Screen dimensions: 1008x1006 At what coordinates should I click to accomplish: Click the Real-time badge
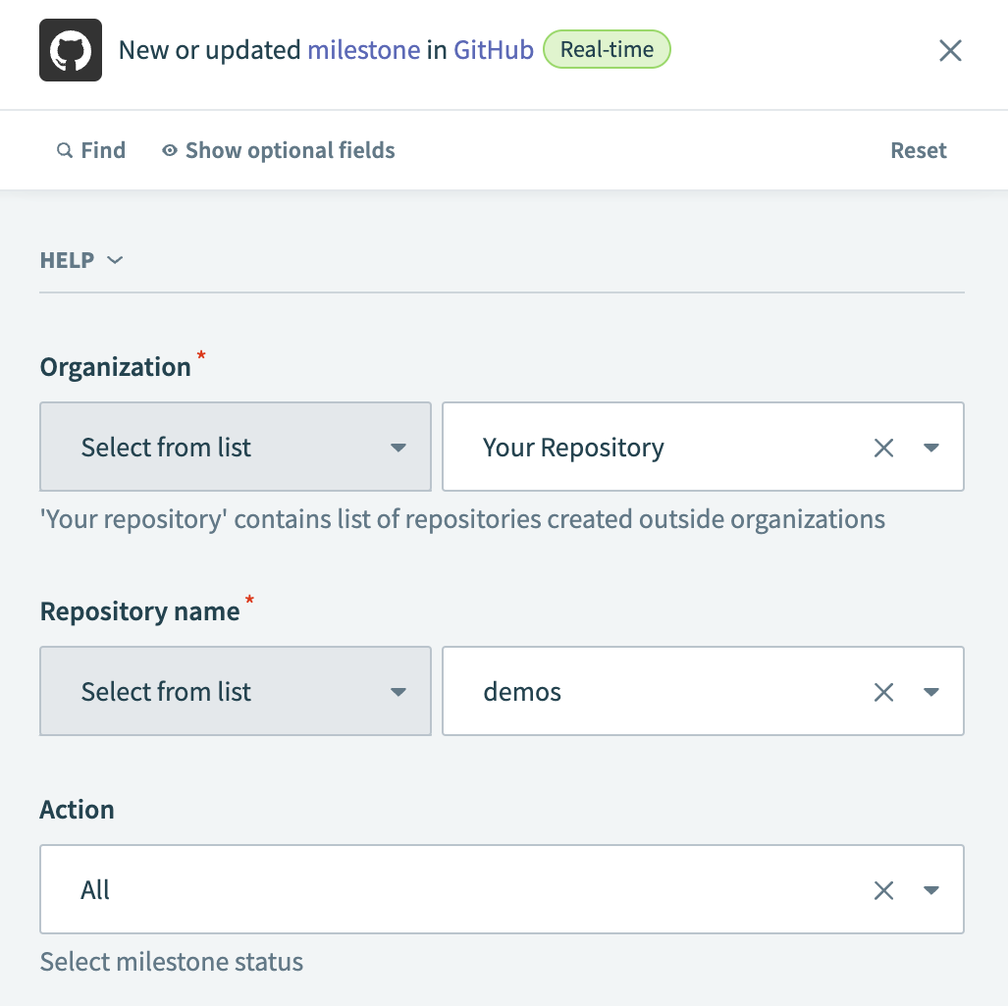[x=607, y=49]
